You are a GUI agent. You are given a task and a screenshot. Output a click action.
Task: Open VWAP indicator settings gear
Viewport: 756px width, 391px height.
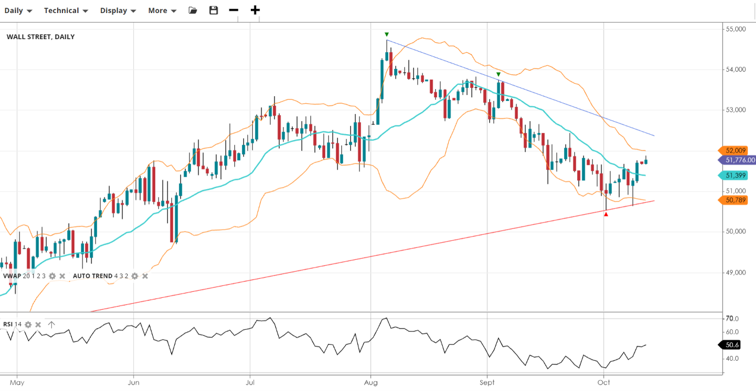click(52, 276)
